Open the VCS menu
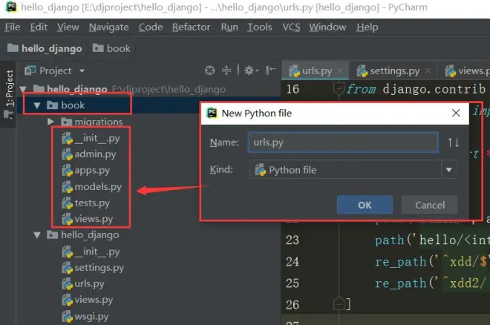The image size is (490, 325). (x=291, y=27)
